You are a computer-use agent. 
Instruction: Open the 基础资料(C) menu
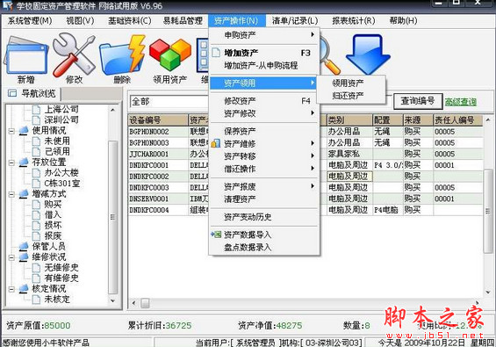[x=130, y=21]
